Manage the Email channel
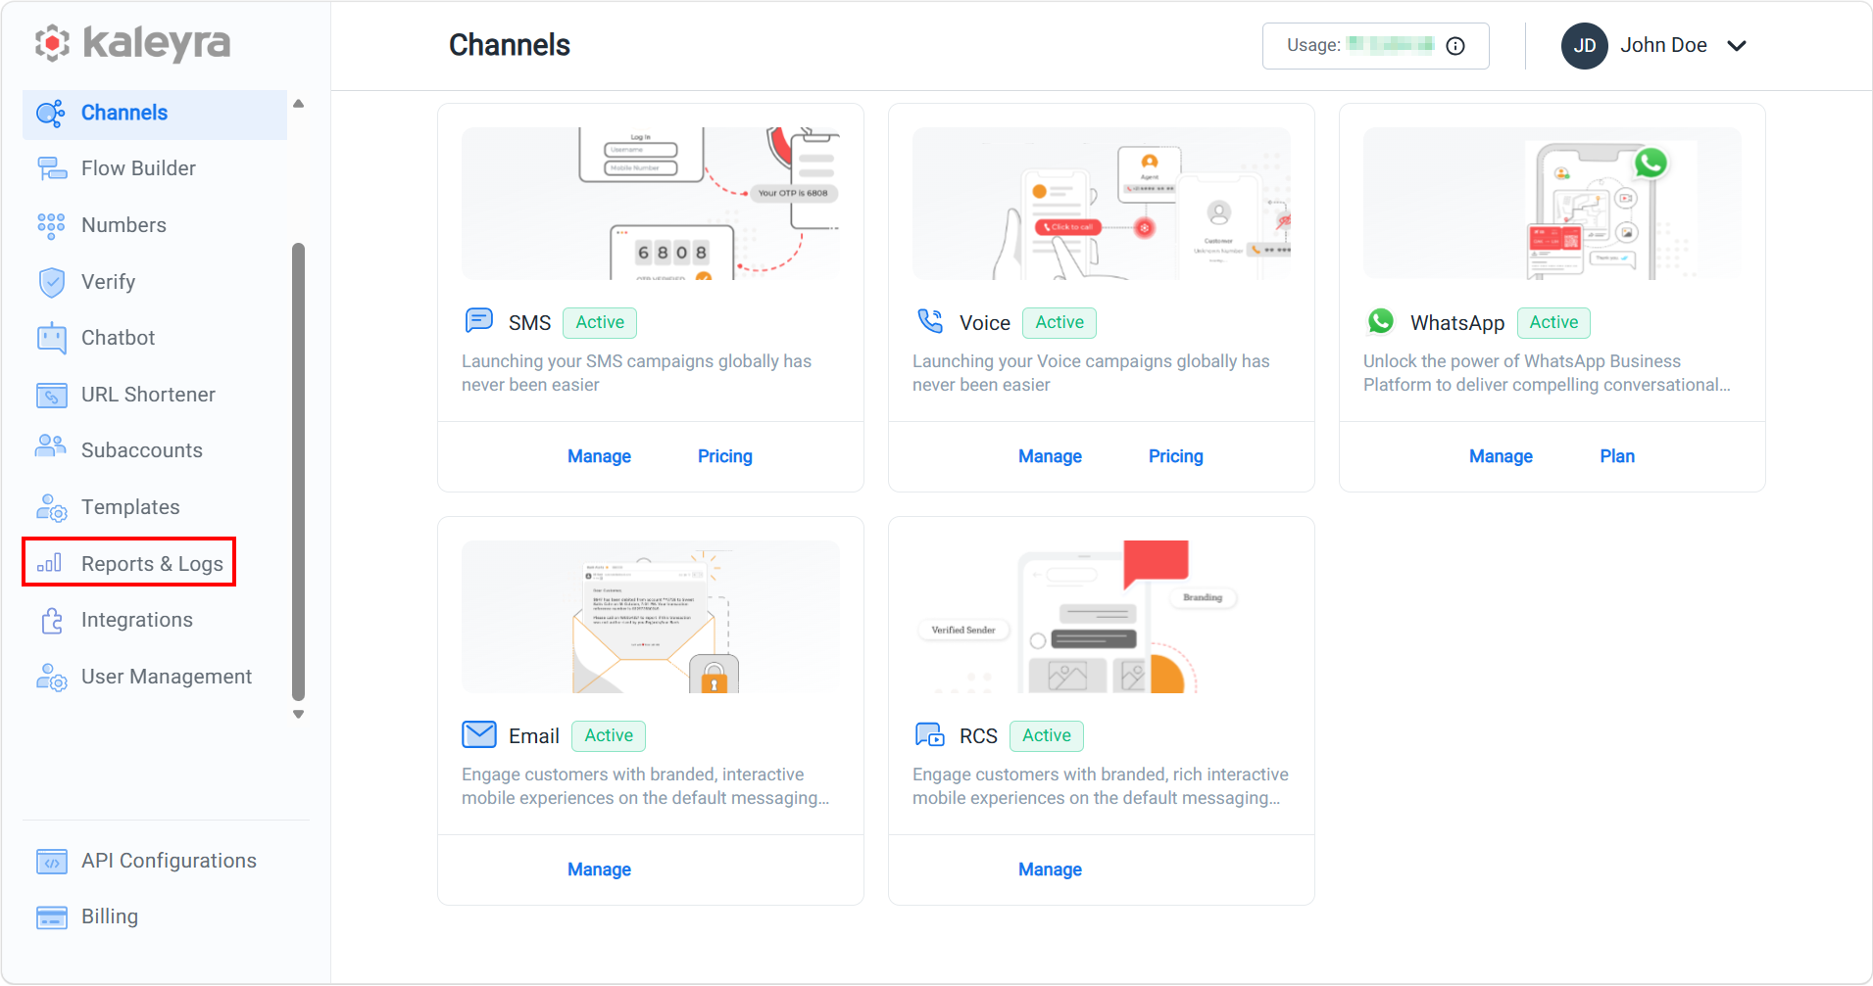This screenshot has width=1873, height=986. pos(599,869)
